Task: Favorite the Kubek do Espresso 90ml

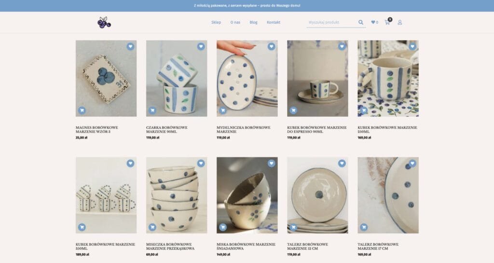Action: (x=342, y=46)
